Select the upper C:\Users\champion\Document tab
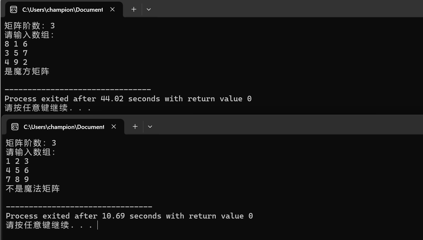This screenshot has height=240, width=423. point(62,9)
